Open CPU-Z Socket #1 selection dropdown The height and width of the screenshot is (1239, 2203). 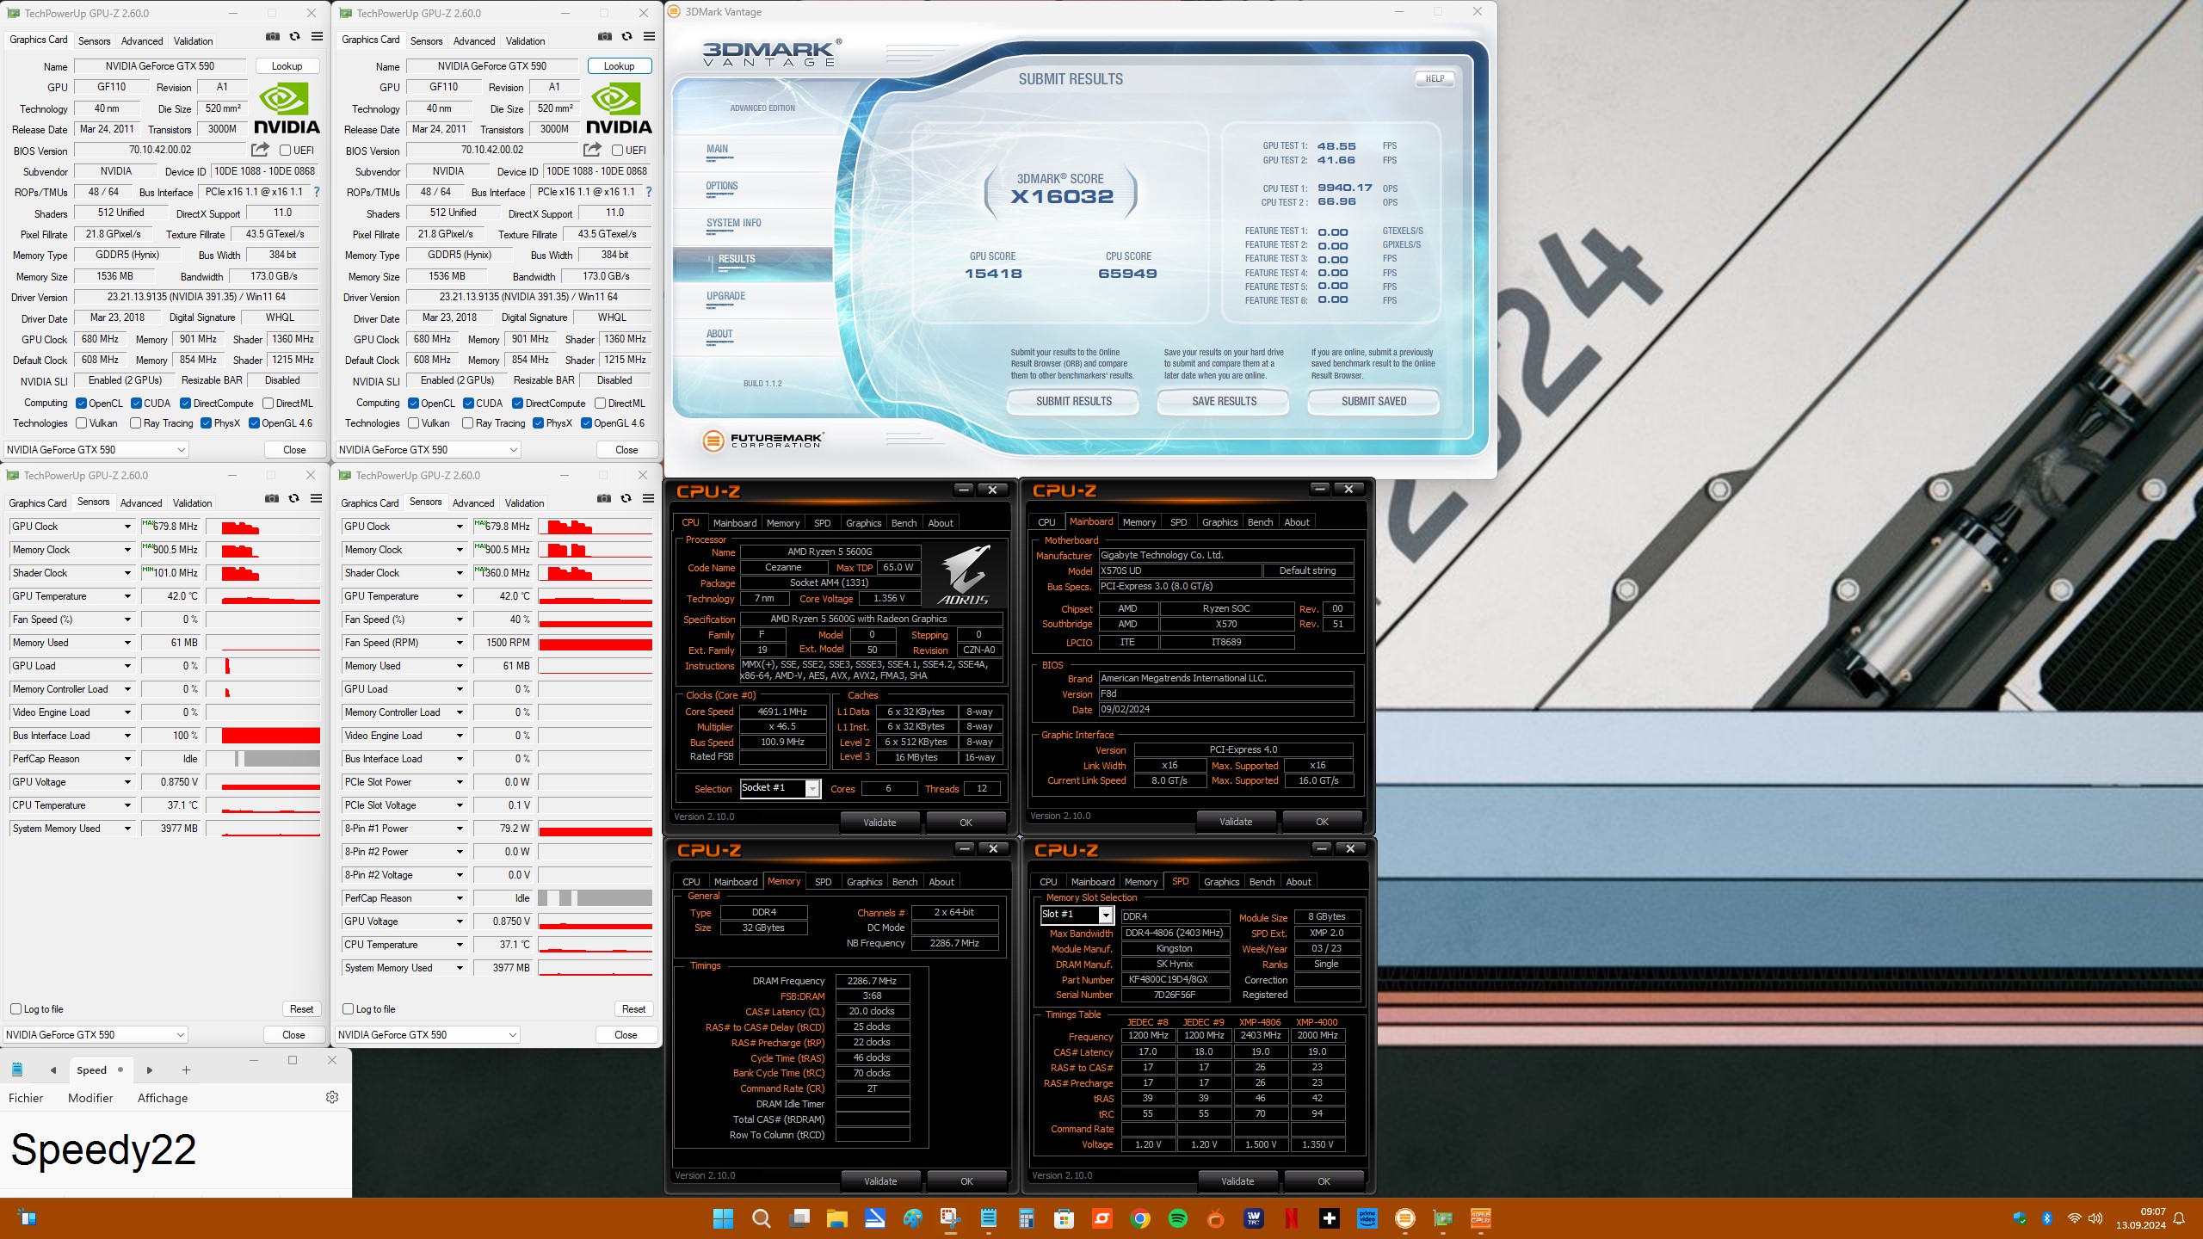coord(812,788)
